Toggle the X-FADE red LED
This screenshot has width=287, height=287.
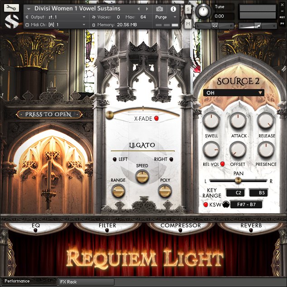156,119
